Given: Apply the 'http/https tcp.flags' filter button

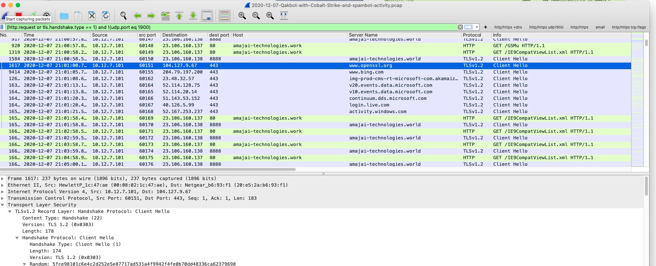Looking at the screenshot, I should pyautogui.click(x=629, y=27).
